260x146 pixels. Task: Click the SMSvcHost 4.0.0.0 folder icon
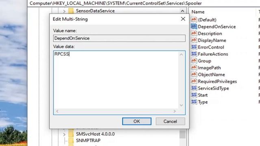pos(71,134)
